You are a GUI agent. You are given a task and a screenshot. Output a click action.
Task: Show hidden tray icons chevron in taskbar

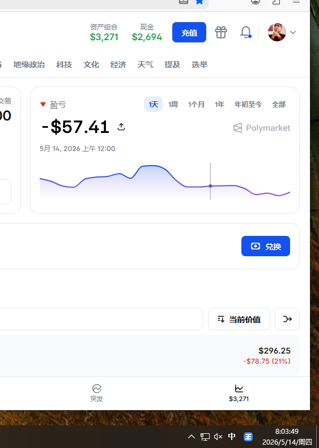pos(192,437)
